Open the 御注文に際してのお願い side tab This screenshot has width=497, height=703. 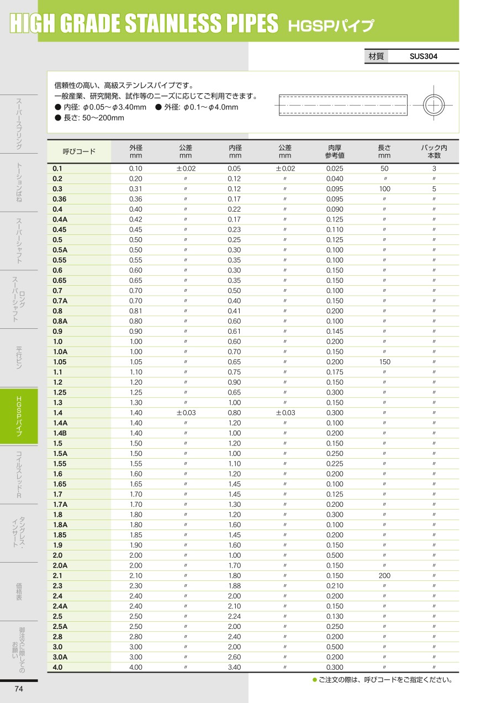coord(19,650)
